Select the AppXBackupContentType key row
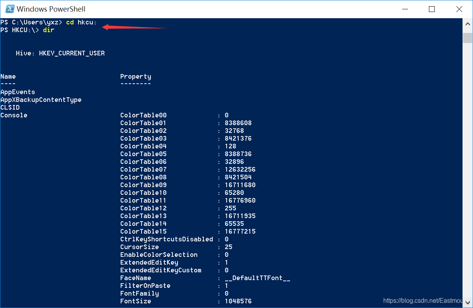This screenshot has width=473, height=308. tap(41, 100)
